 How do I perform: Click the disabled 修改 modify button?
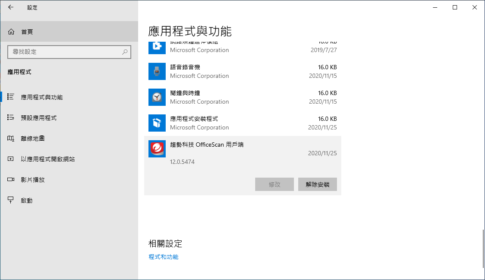(x=275, y=184)
